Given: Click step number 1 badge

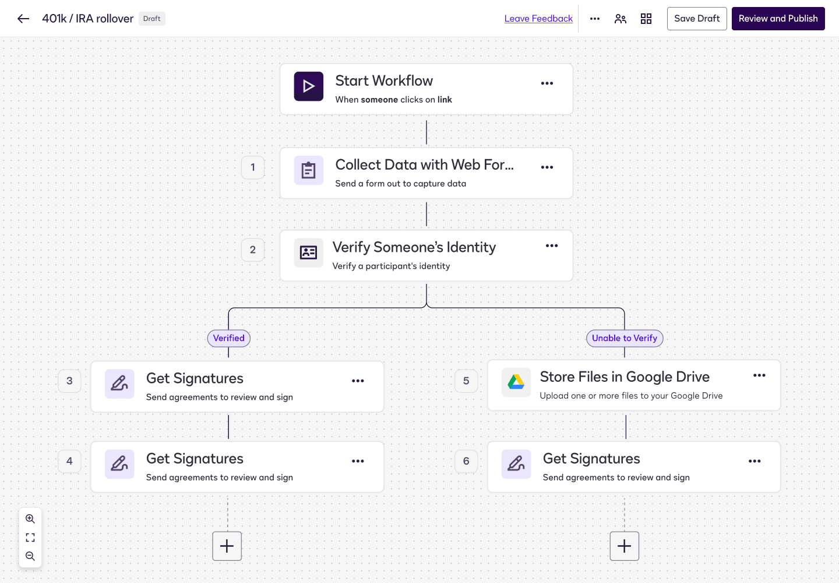Looking at the screenshot, I should click(253, 167).
